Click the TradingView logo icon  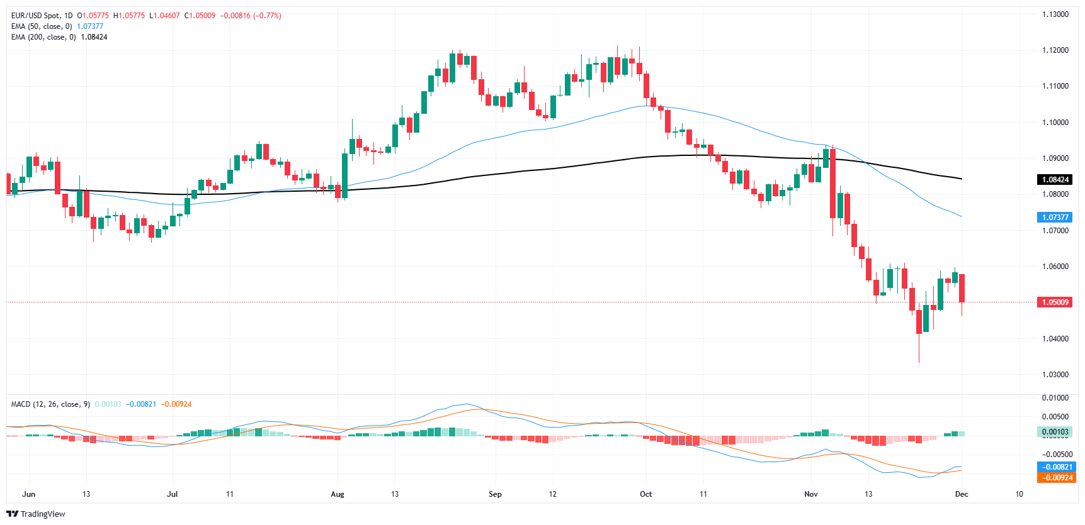tap(12, 514)
